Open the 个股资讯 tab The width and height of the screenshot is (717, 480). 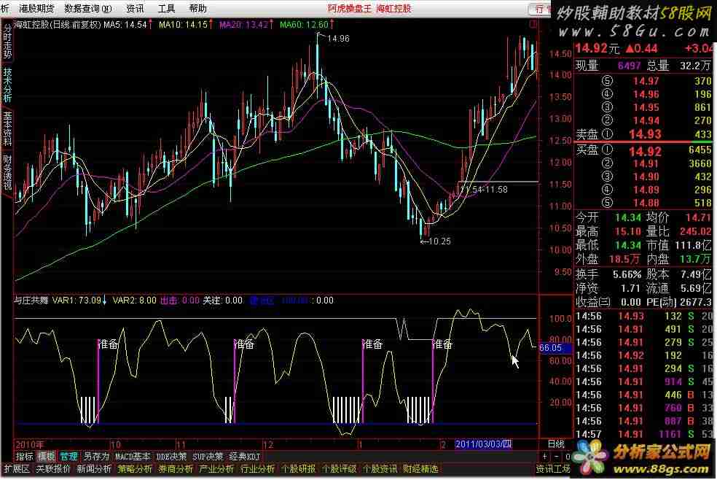(x=380, y=468)
